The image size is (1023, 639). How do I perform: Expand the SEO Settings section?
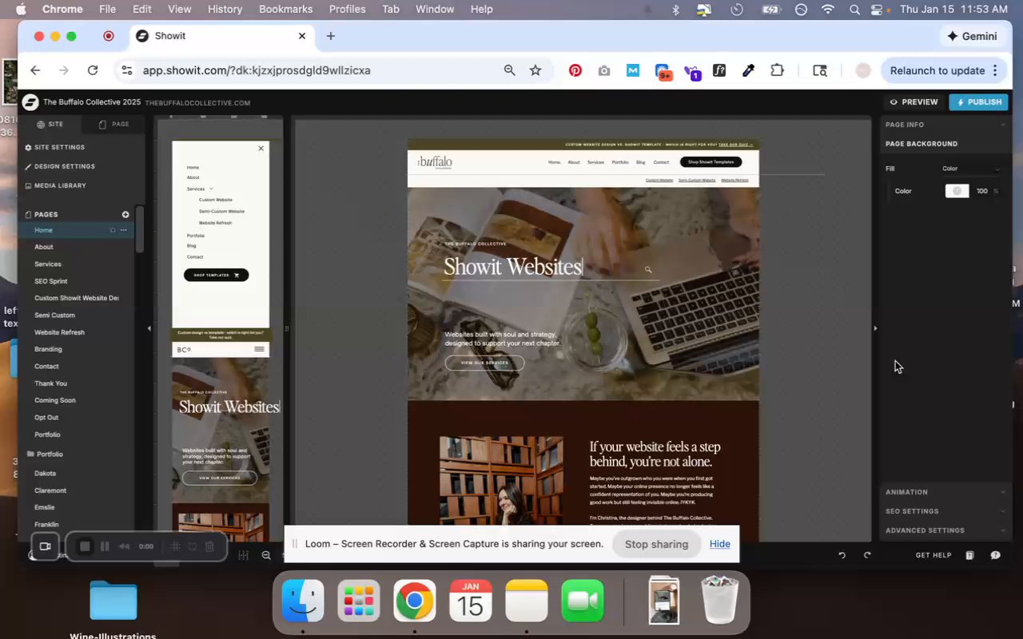tap(945, 511)
